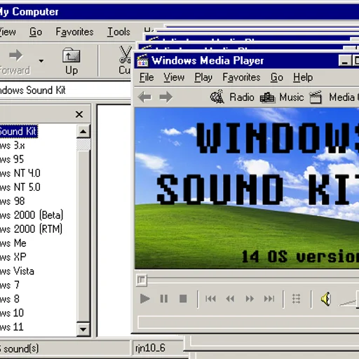Select the Windows 10 folder

[12, 313]
